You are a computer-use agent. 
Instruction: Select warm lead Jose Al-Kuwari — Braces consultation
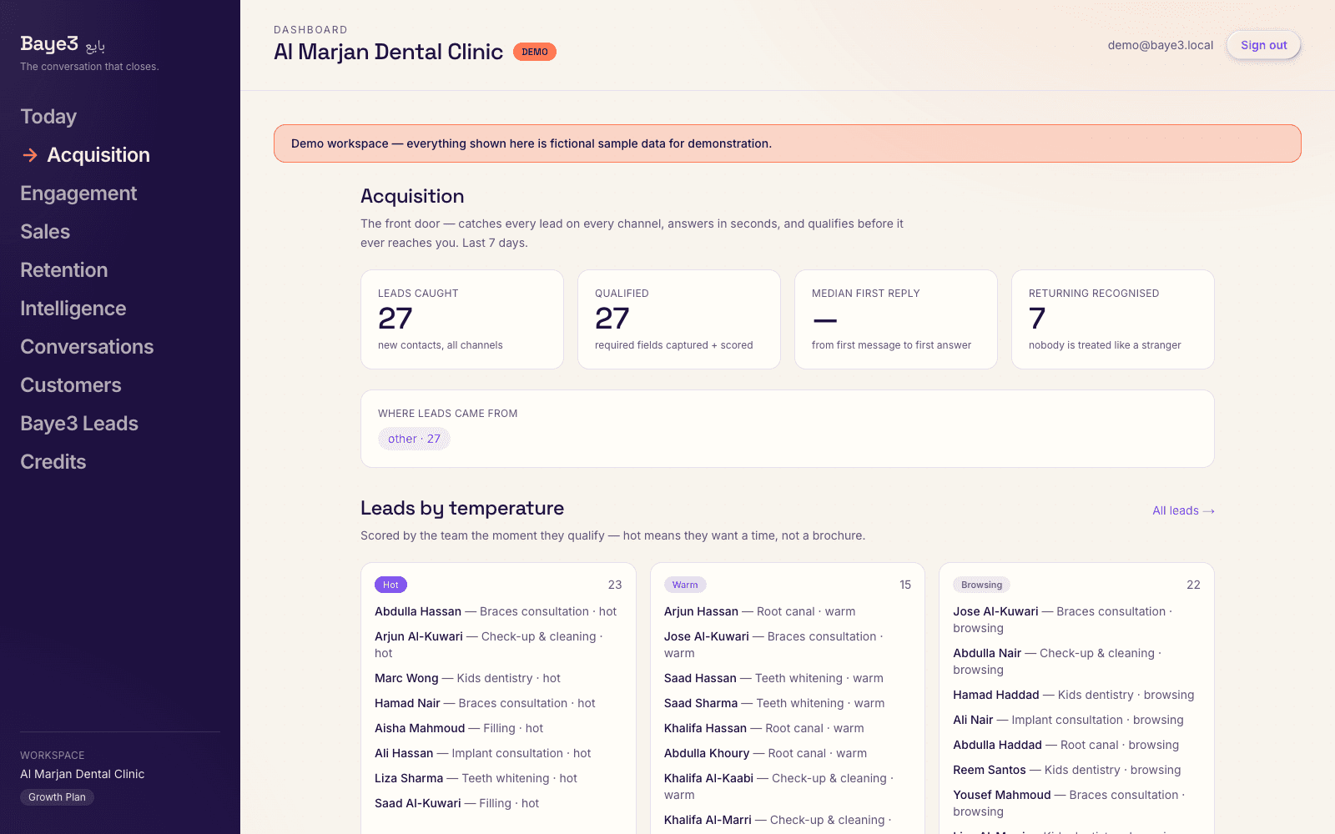[x=773, y=645]
